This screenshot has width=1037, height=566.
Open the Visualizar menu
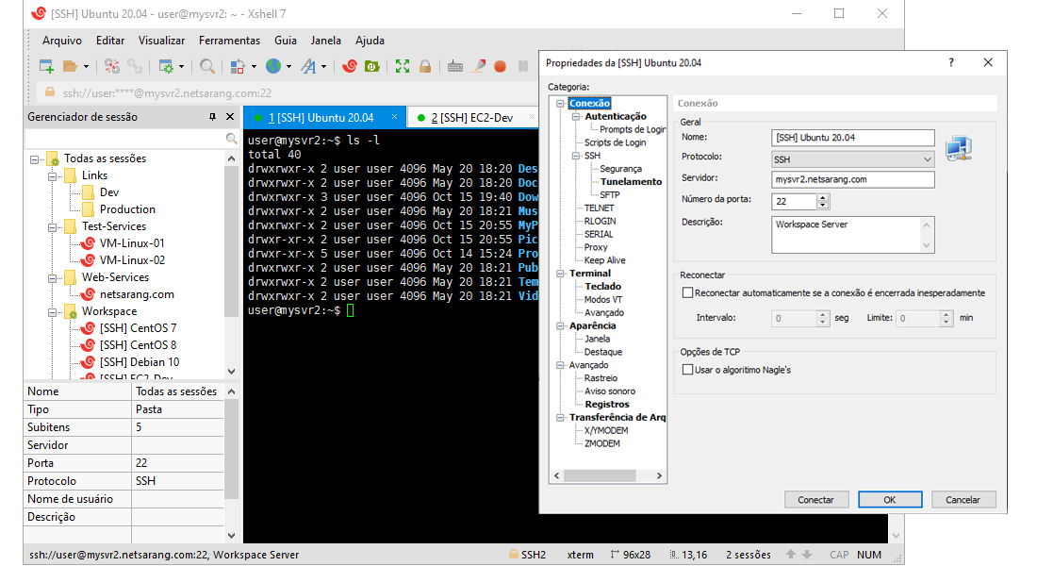pyautogui.click(x=161, y=41)
